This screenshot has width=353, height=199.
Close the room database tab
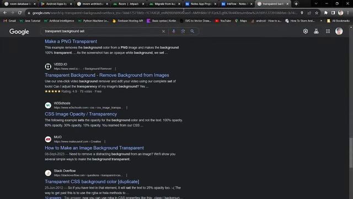(x=34, y=4)
